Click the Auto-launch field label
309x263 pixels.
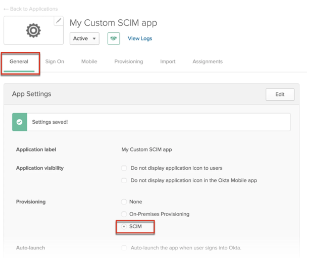coord(31,248)
